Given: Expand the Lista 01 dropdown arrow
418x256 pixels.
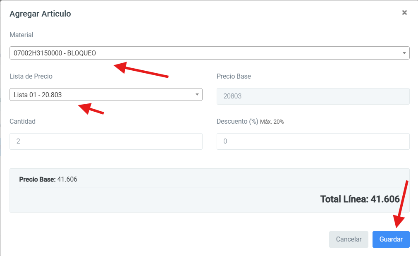Looking at the screenshot, I should click(x=197, y=95).
